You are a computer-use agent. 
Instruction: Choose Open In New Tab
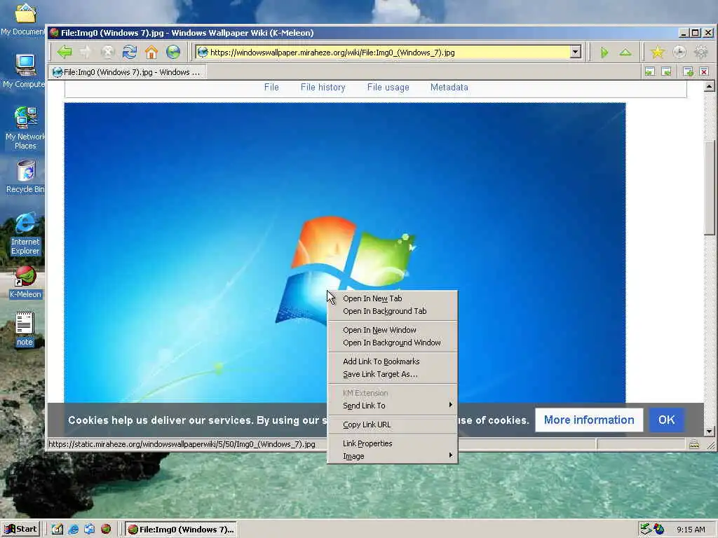point(393,298)
